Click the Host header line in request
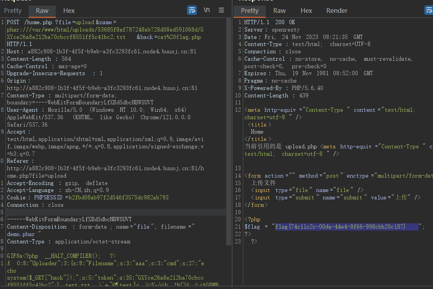The image size is (433, 289). 102,51
